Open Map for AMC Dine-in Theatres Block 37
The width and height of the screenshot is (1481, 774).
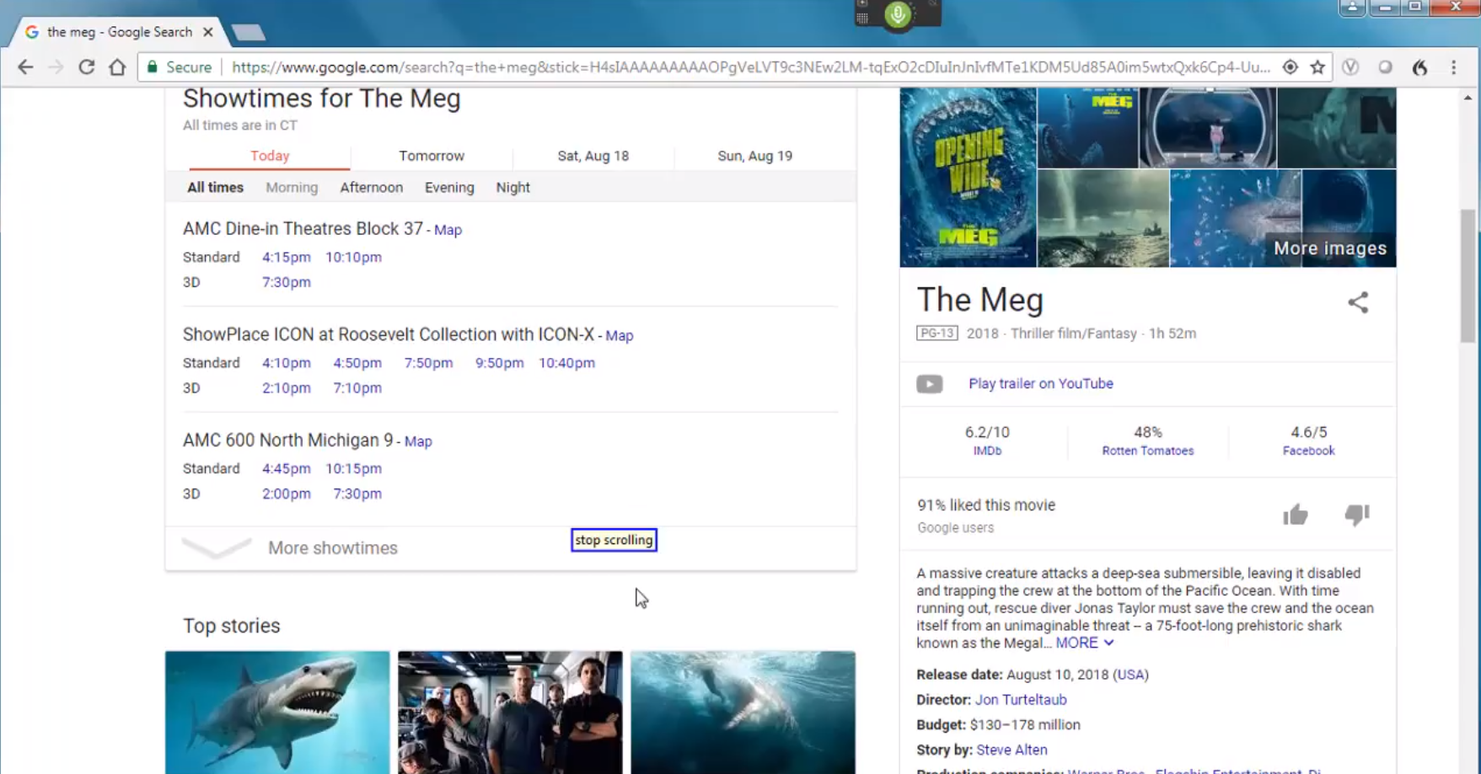coord(448,230)
